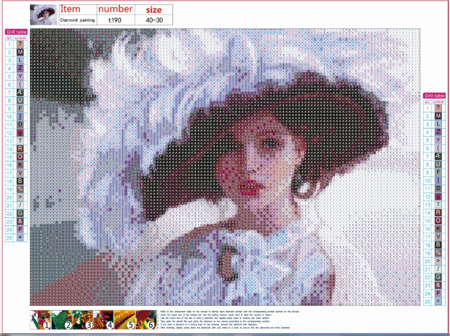This screenshot has width=450, height=336.
Task: Choose the 'B' swatch in the left drill table
Action: coord(20,181)
